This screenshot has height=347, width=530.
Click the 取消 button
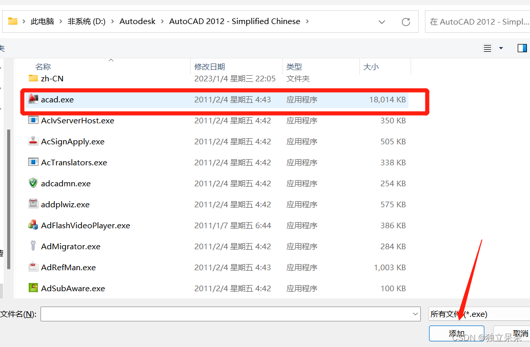[512, 334]
